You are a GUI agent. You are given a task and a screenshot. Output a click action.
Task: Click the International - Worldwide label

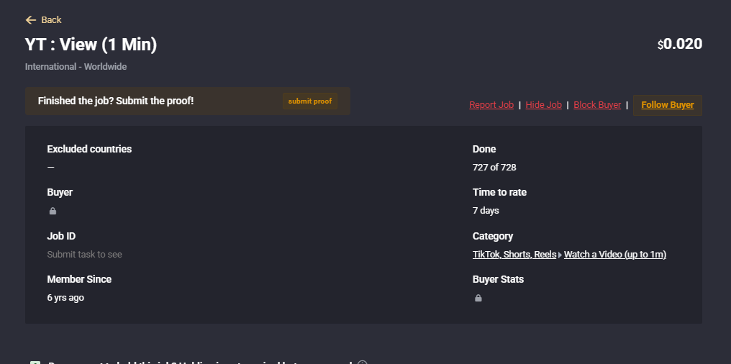[76, 67]
